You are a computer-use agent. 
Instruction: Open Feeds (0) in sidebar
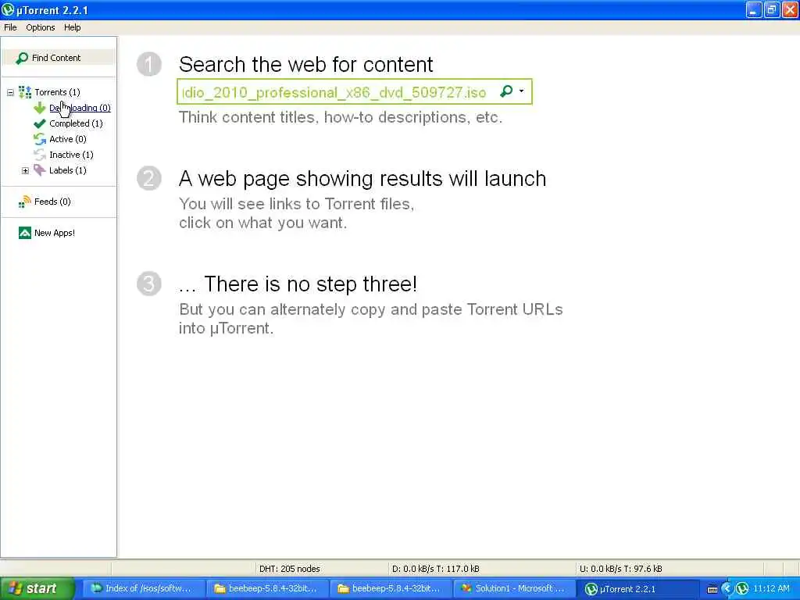pos(52,202)
